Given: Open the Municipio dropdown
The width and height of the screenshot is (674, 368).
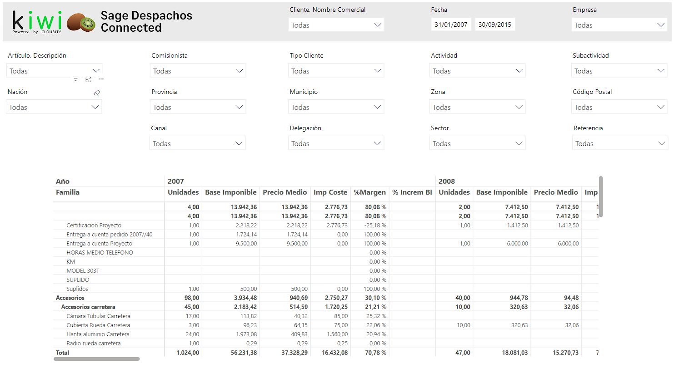Looking at the screenshot, I should (x=336, y=107).
